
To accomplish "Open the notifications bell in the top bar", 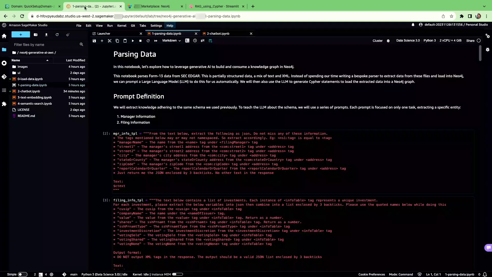I will [x=413, y=25].
